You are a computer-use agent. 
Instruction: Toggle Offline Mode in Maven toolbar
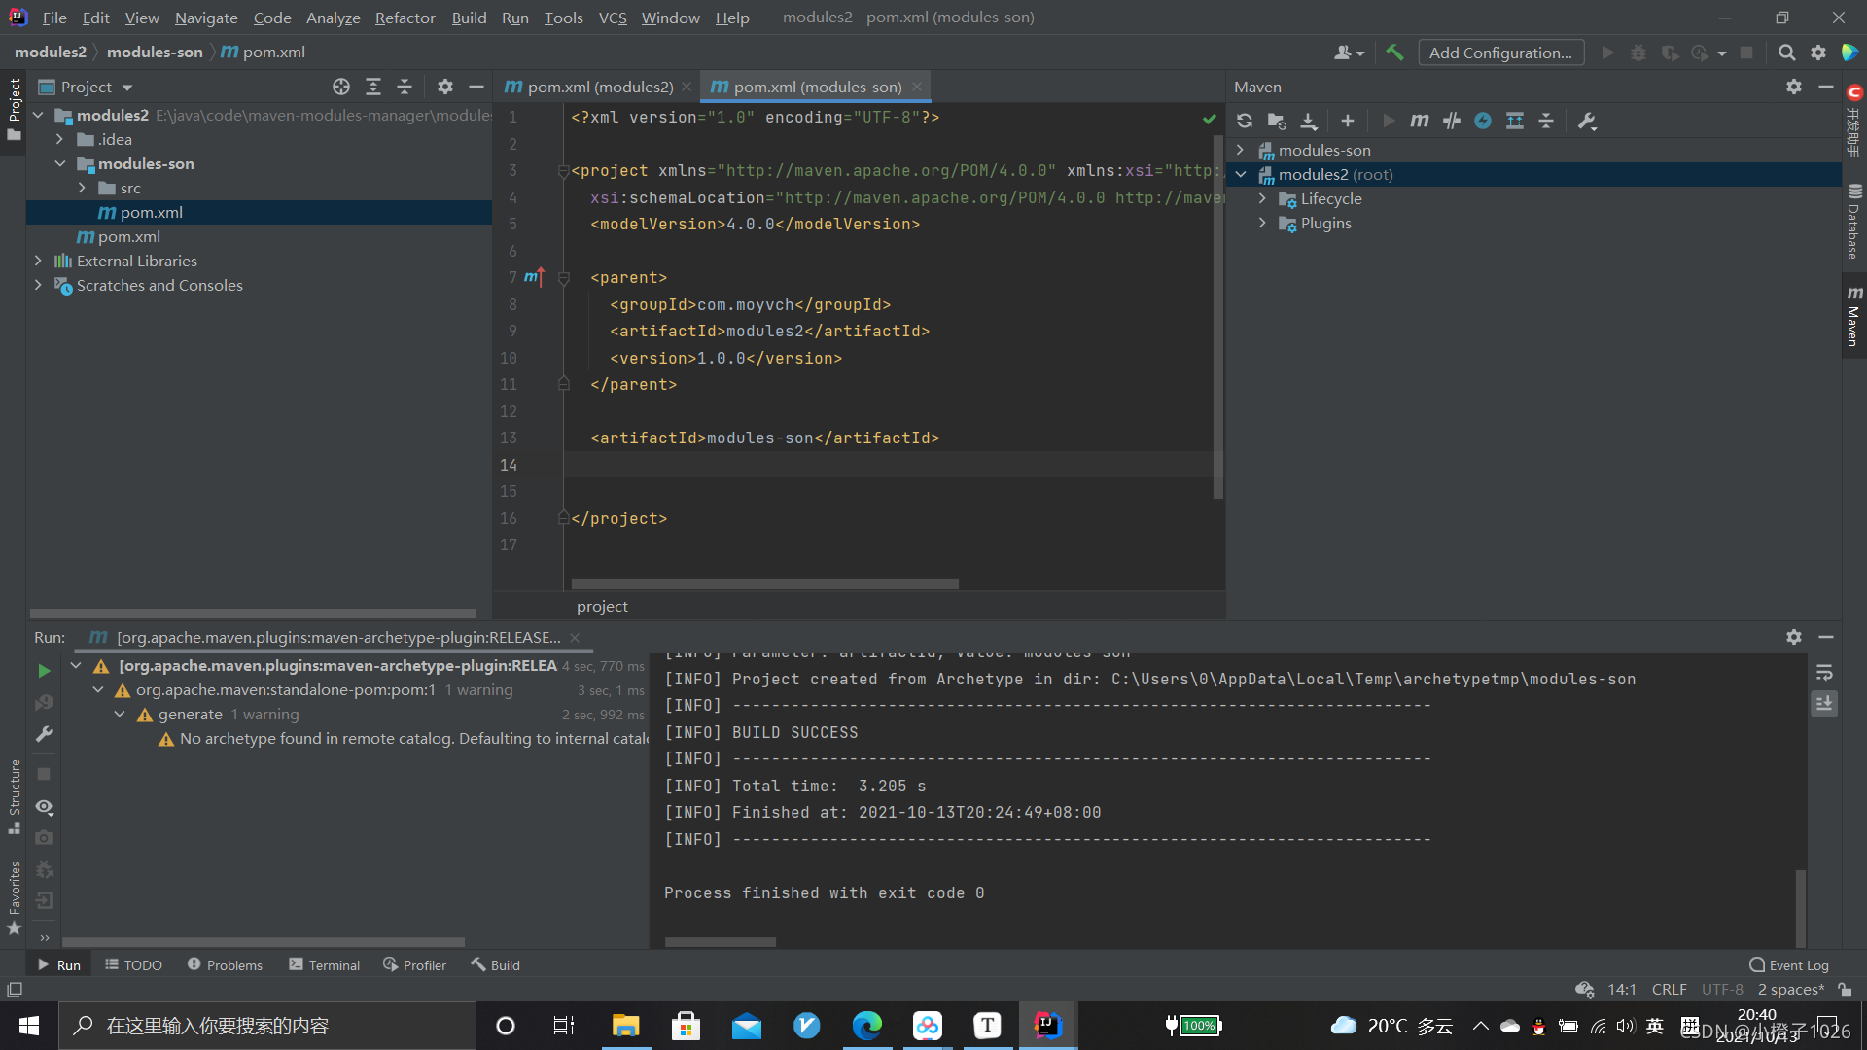[x=1451, y=121]
